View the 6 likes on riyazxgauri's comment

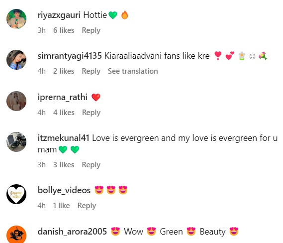(64, 30)
